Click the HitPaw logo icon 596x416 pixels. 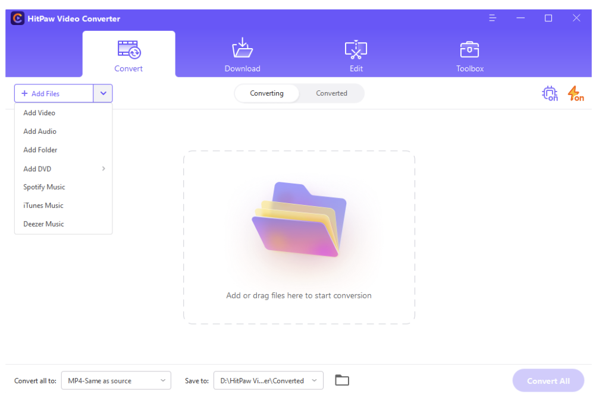pyautogui.click(x=17, y=18)
